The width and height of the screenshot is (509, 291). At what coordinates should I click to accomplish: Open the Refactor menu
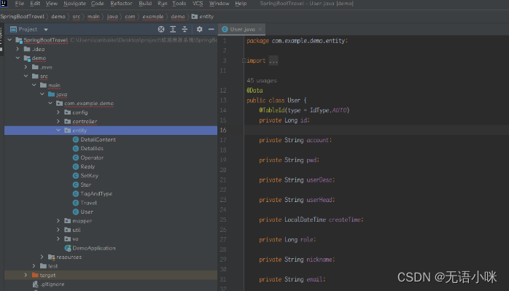[121, 4]
